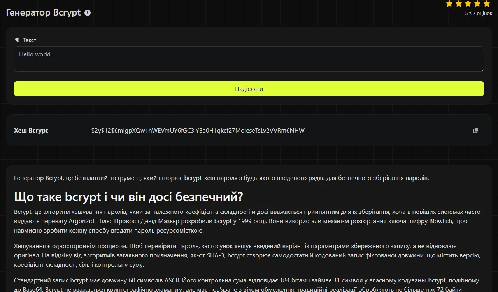Select the generated $2y$12$ hash value
Viewport: 498px width, 292px height.
tap(198, 131)
